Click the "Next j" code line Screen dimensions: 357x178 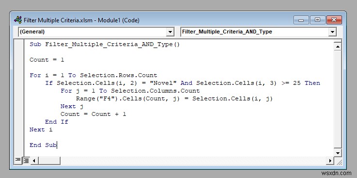click(x=72, y=106)
